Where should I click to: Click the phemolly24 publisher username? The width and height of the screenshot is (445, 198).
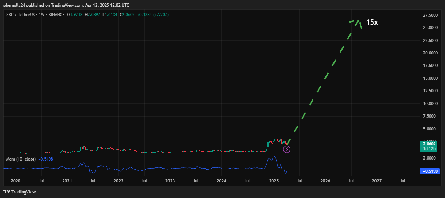point(15,5)
